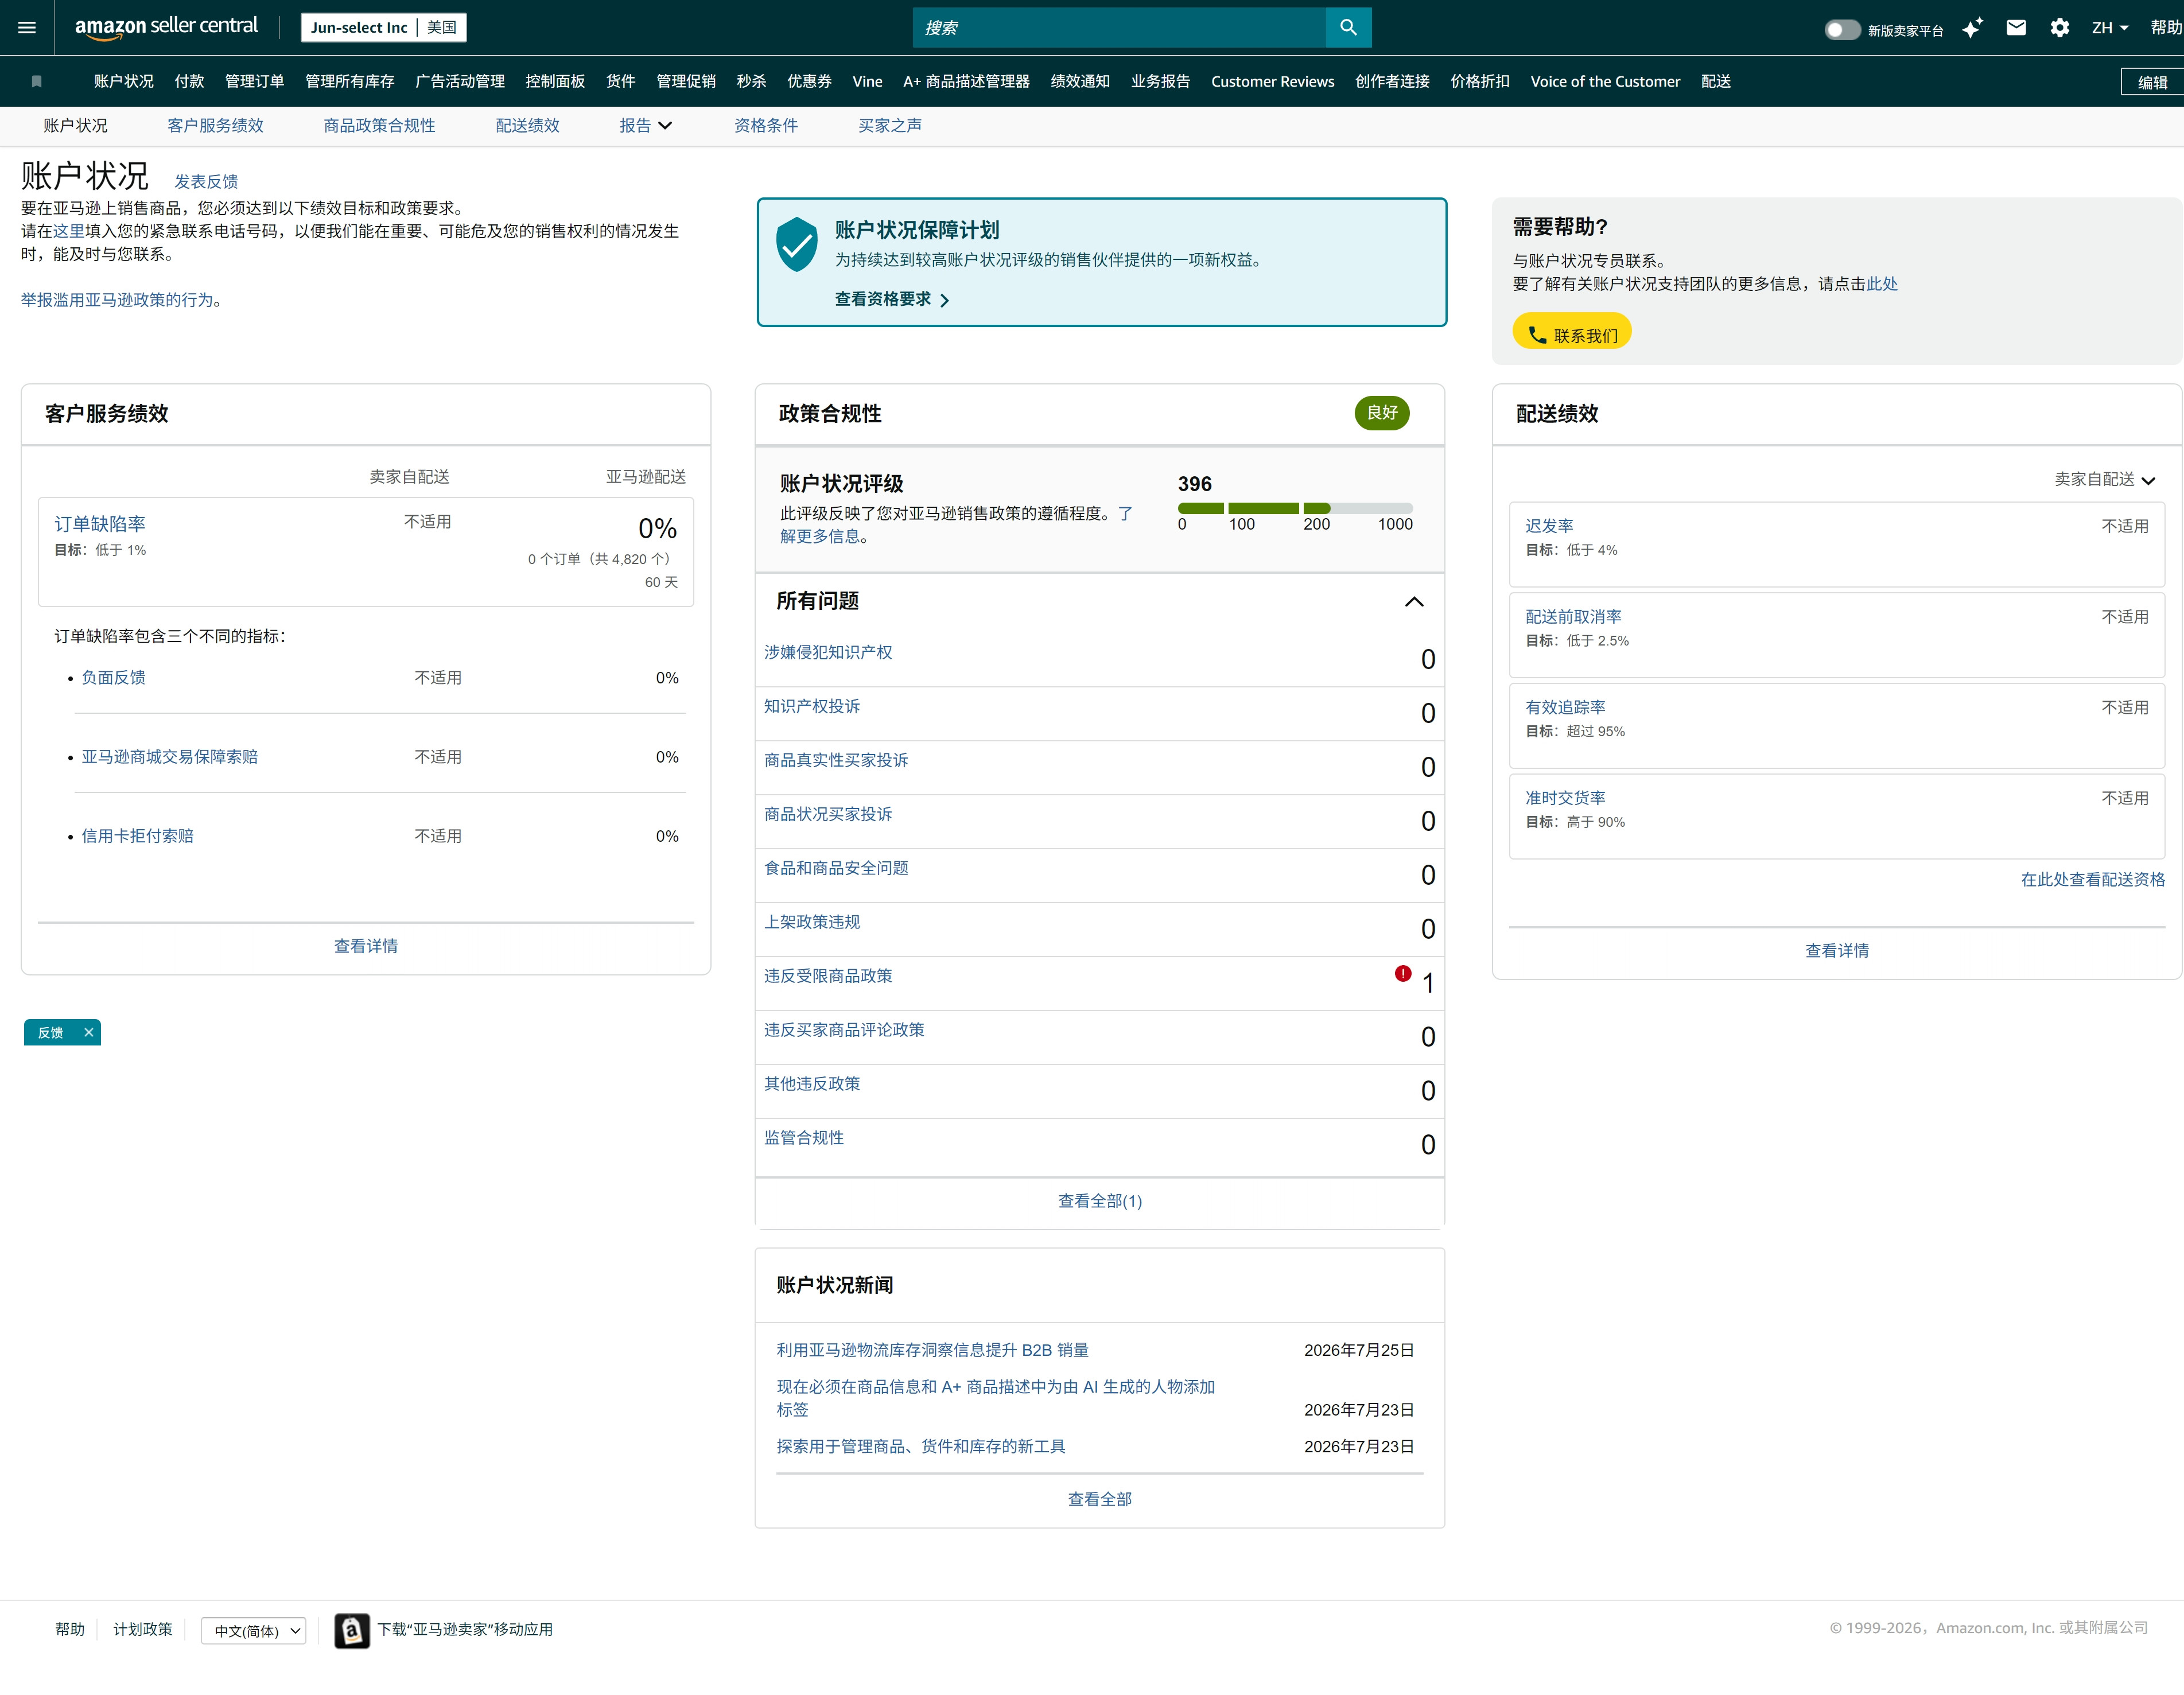Viewport: 2184px width, 1695px height.
Task: Open 准时交货率 metric link
Action: click(x=1565, y=798)
